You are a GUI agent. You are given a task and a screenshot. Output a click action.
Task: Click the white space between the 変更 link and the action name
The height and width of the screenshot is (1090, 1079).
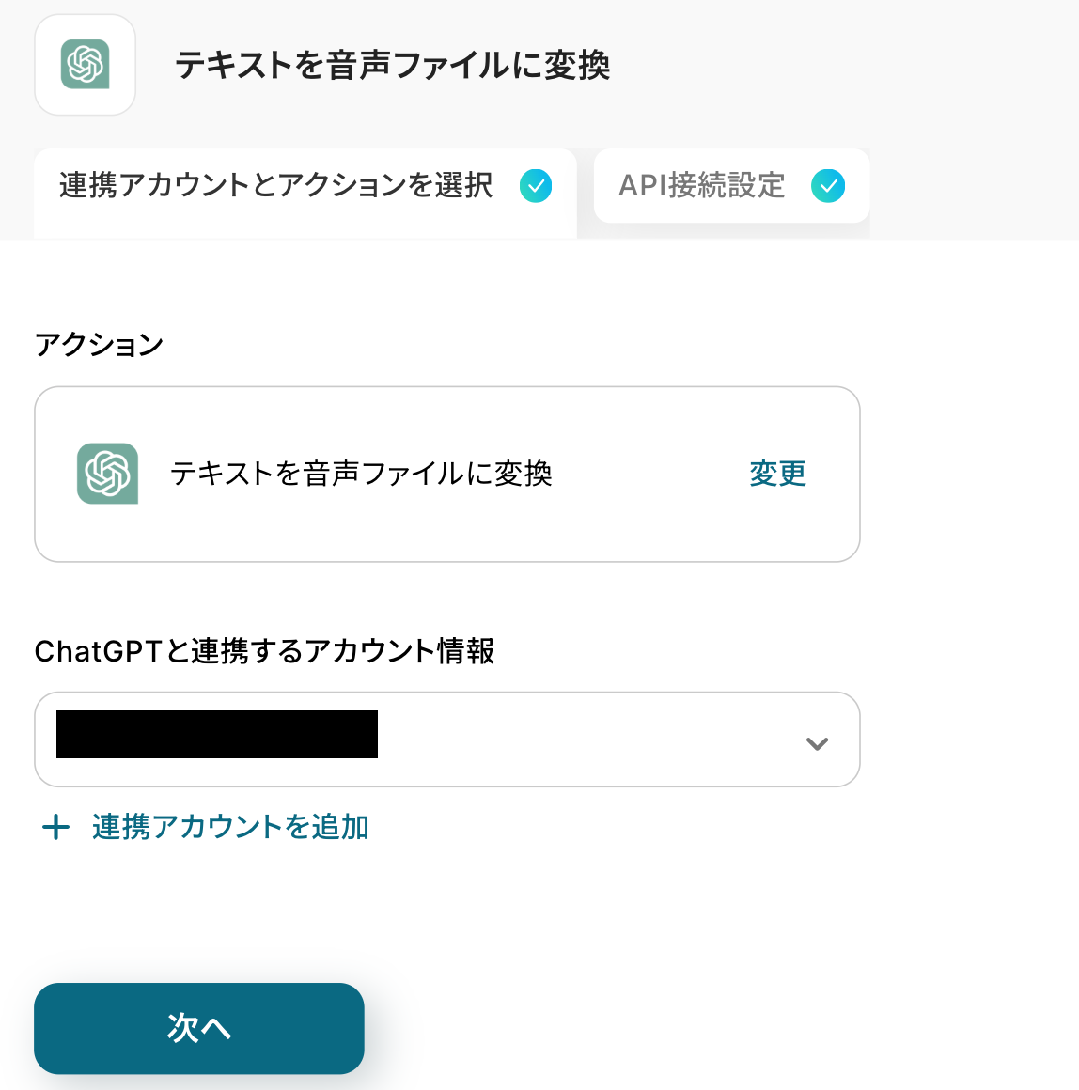pos(649,474)
